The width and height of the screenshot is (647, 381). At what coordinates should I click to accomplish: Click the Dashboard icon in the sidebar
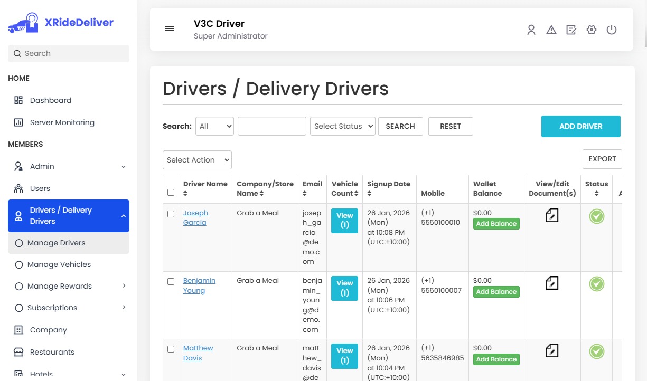tap(18, 100)
